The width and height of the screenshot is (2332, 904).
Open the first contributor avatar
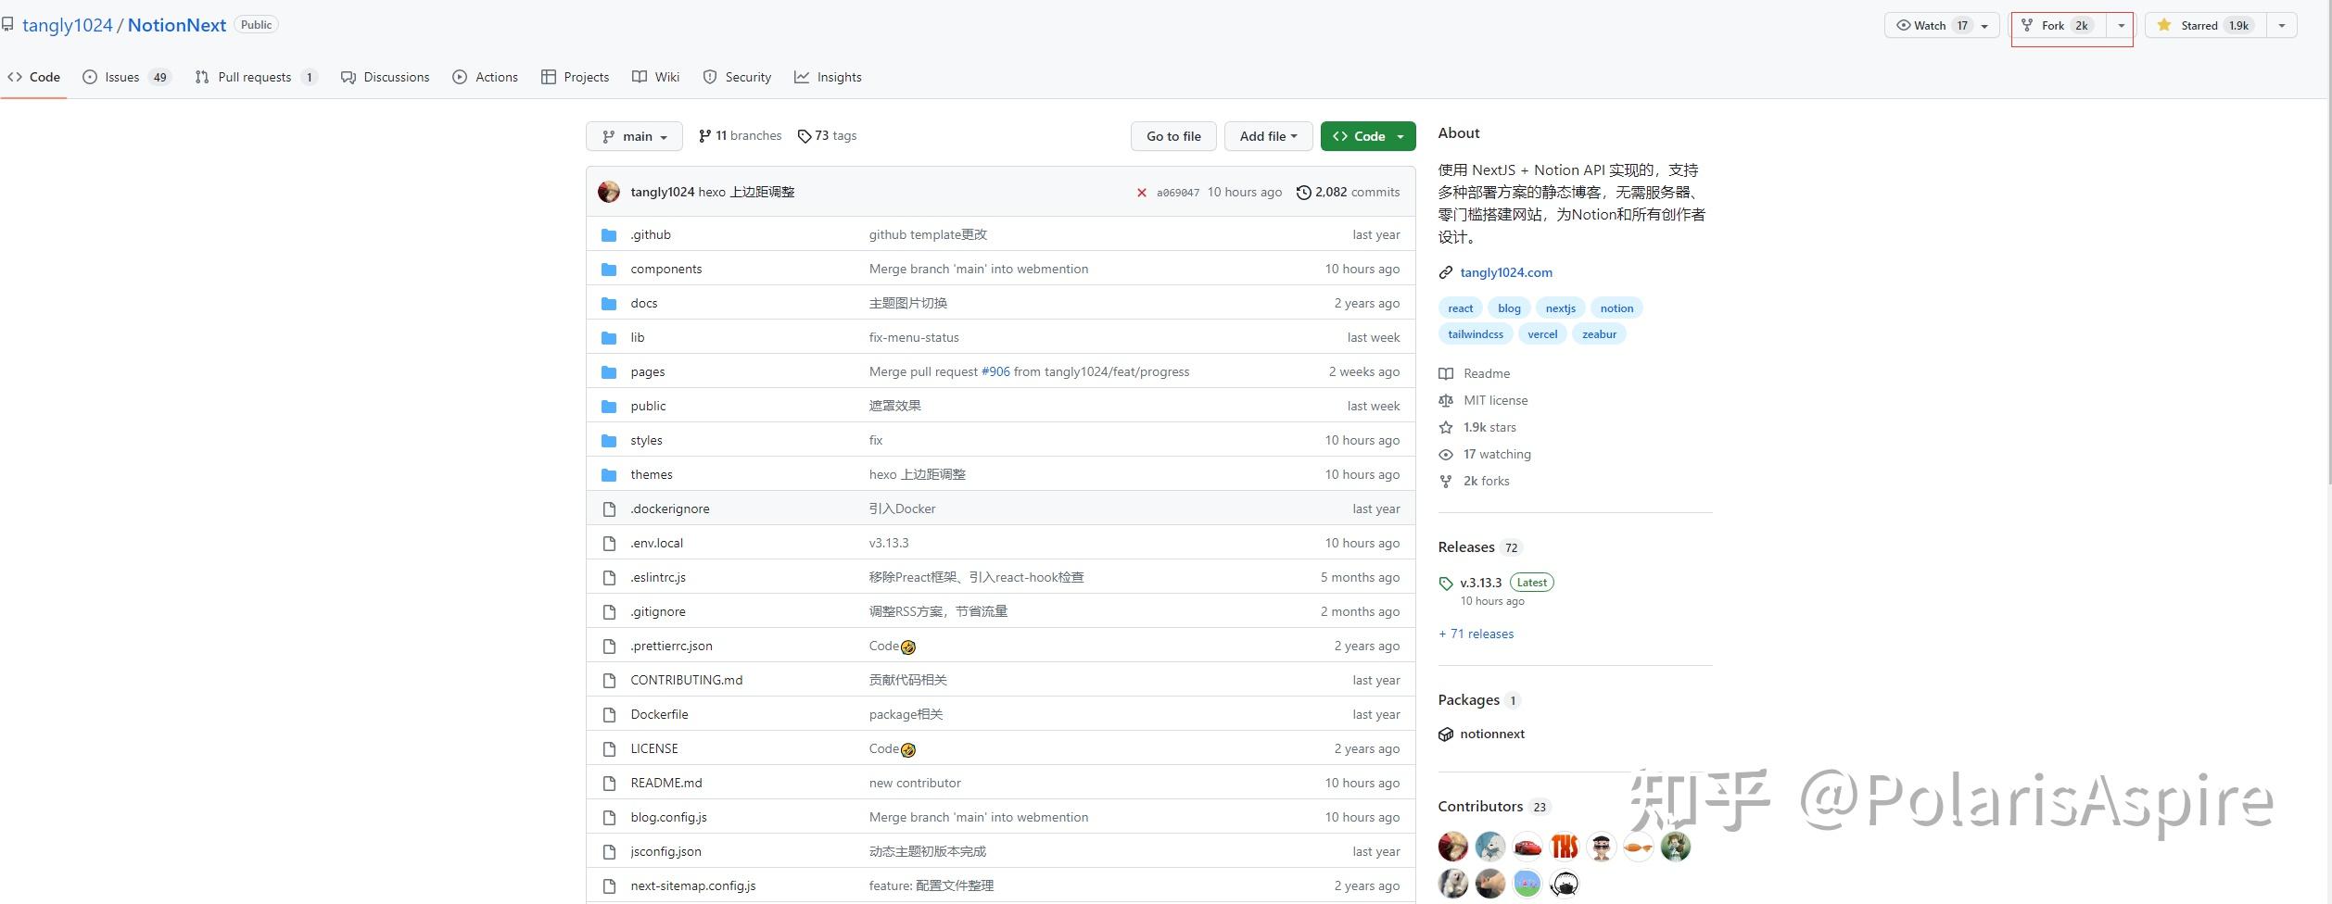pos(1453,847)
